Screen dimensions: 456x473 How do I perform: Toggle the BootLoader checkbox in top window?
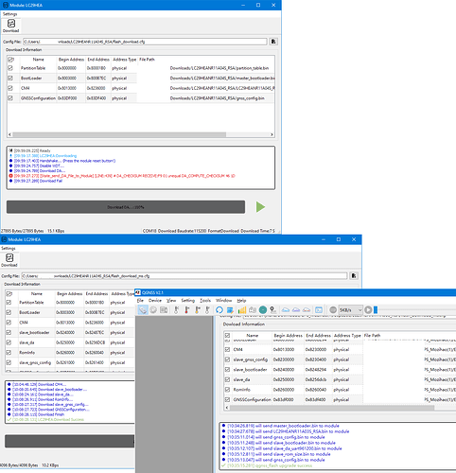click(10, 79)
